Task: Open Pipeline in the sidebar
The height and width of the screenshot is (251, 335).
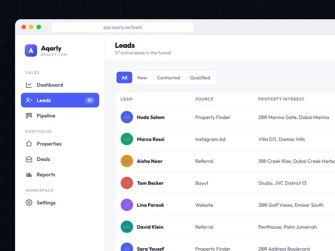Action: 60,116
